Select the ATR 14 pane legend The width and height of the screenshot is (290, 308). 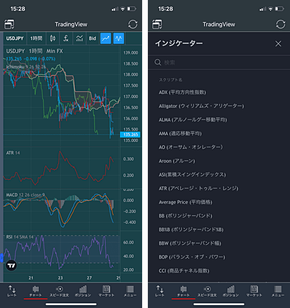click(13, 153)
